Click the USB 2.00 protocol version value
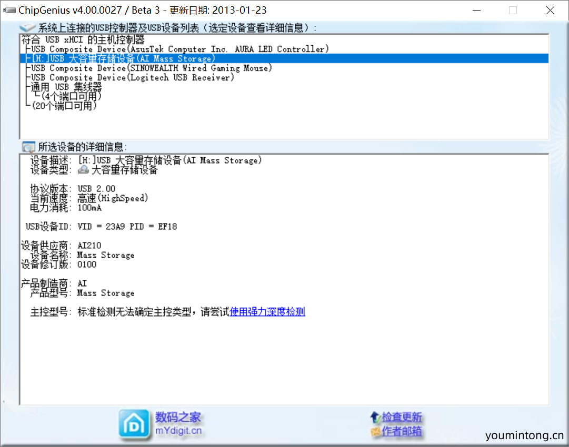Image resolution: width=569 pixels, height=447 pixels. coord(96,189)
